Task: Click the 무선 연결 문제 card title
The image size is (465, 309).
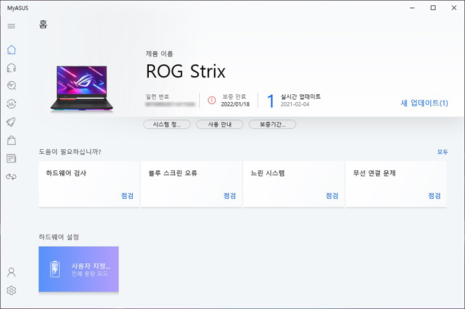Action: click(374, 173)
